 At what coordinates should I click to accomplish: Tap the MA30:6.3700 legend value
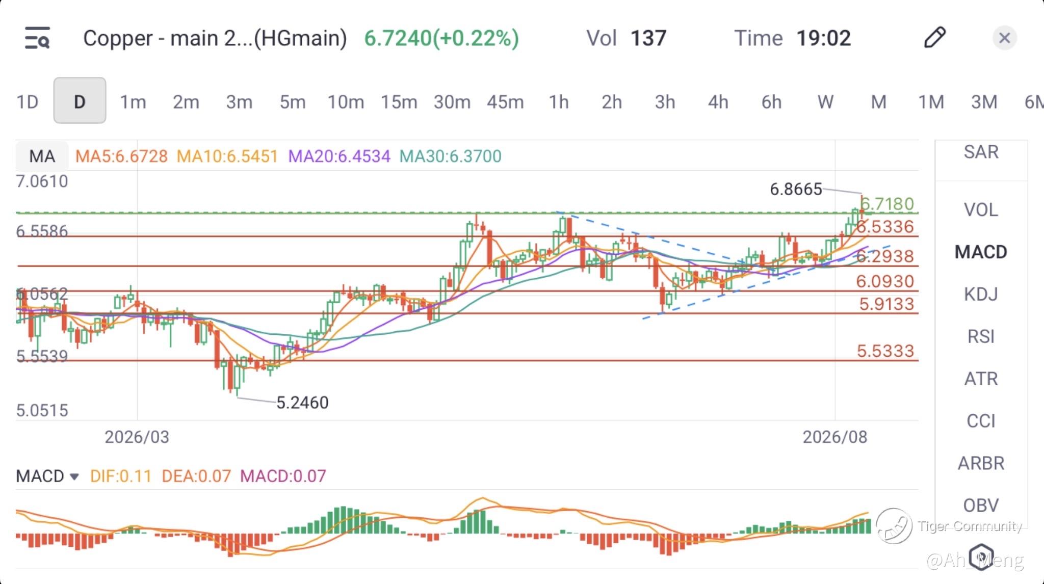(451, 156)
